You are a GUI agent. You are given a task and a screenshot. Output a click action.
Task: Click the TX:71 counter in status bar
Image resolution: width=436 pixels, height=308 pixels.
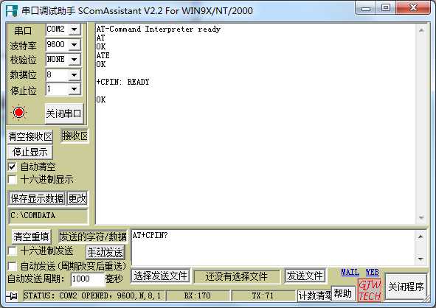pyautogui.click(x=263, y=295)
